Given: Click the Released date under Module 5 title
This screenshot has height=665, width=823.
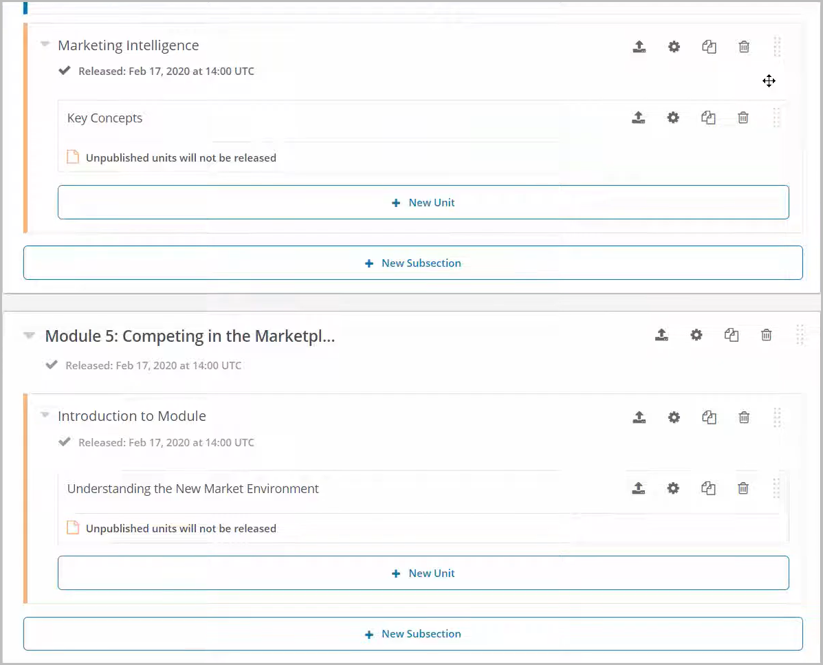Looking at the screenshot, I should 153,365.
